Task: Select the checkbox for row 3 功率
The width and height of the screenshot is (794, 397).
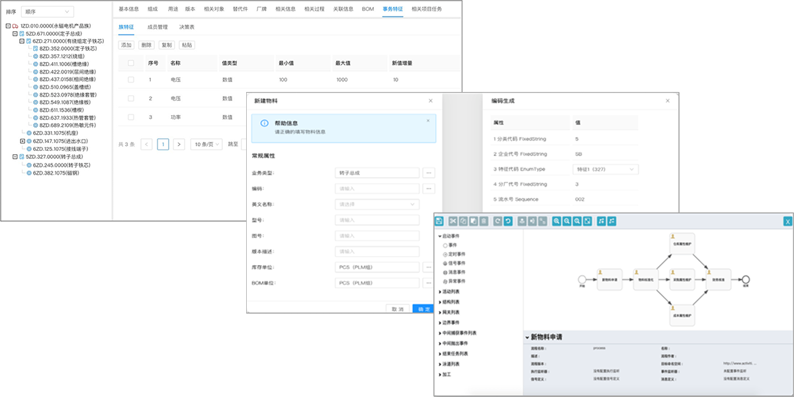Action: [x=131, y=117]
